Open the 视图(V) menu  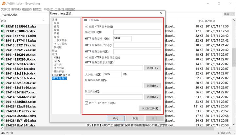27,9
